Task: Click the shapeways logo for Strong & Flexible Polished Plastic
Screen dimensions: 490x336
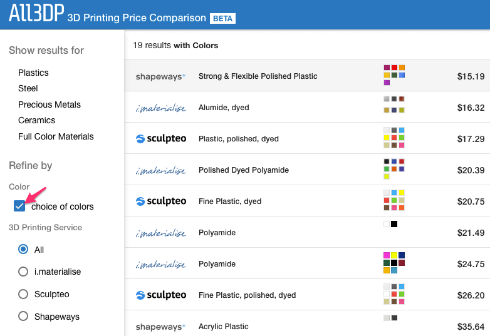Action: 160,76
